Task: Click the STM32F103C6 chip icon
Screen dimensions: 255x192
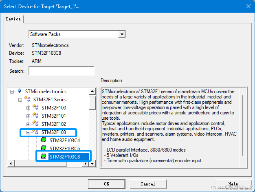Action: click(44, 148)
